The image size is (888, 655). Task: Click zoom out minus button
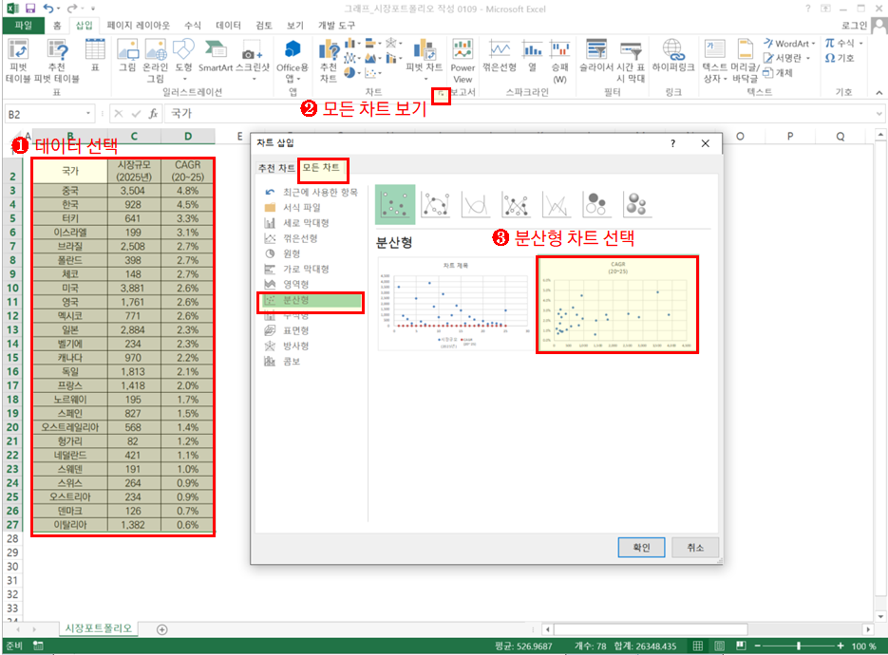[x=757, y=646]
